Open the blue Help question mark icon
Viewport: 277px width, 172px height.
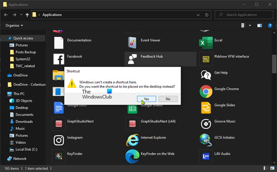click(270, 26)
